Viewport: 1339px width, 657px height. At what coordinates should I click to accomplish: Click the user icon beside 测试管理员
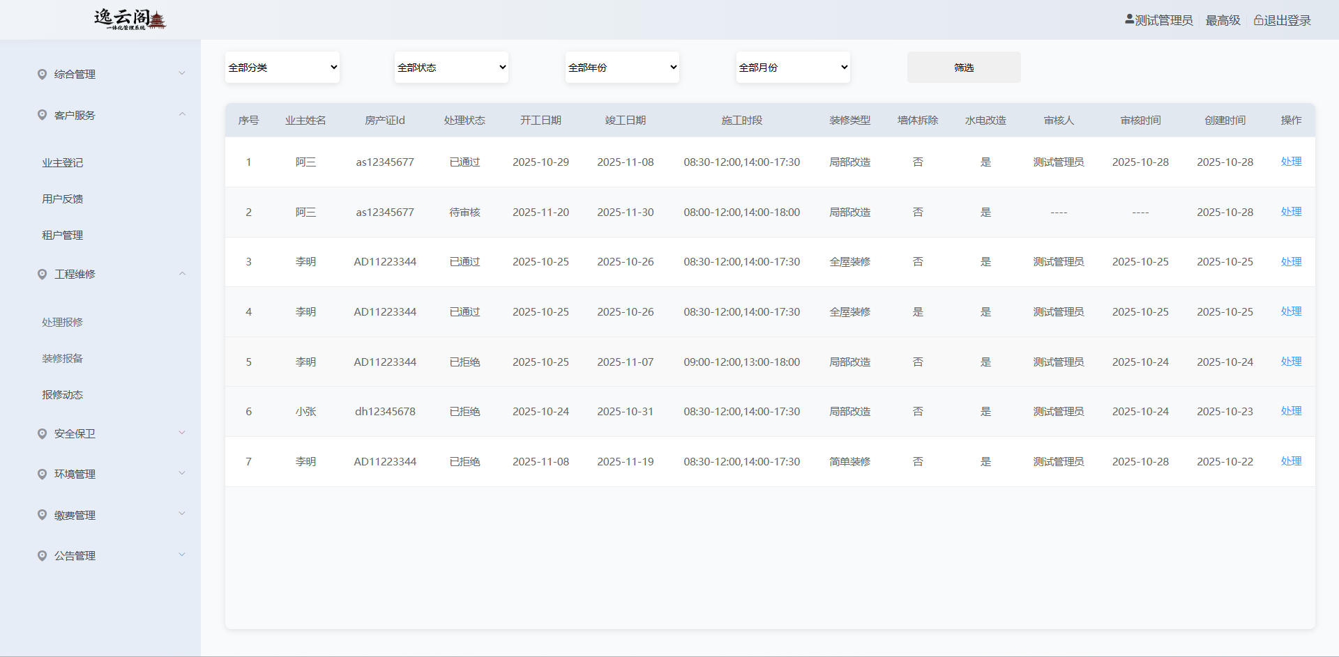point(1129,20)
